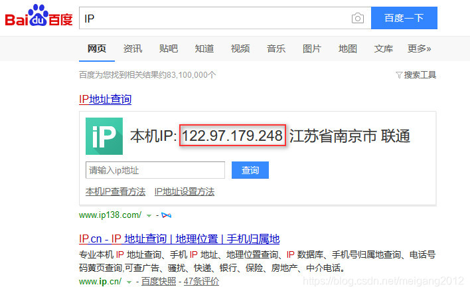470x293 pixels.
Task: Open the 贴吧 tab
Action: pos(169,49)
